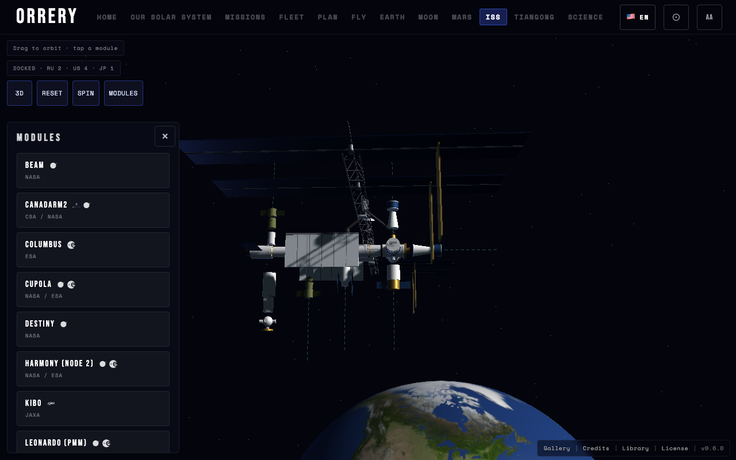Open the Earth view
The image size is (736, 460).
(x=392, y=17)
